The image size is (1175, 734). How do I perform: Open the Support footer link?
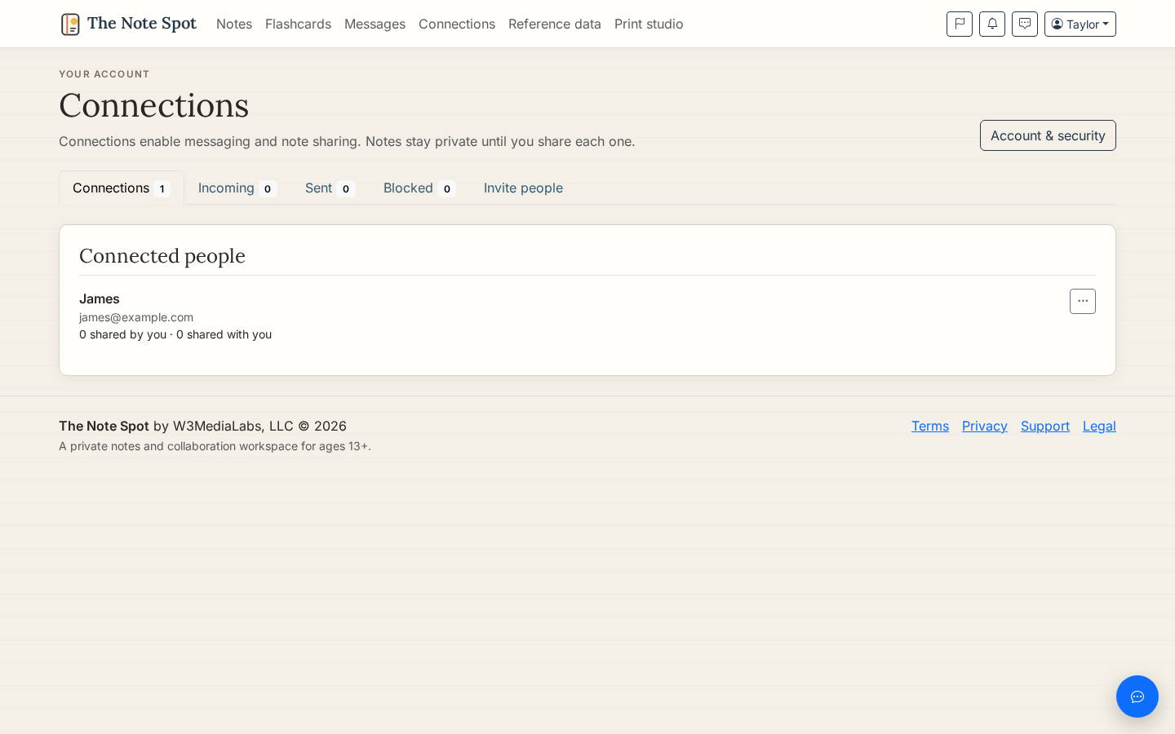point(1045,426)
